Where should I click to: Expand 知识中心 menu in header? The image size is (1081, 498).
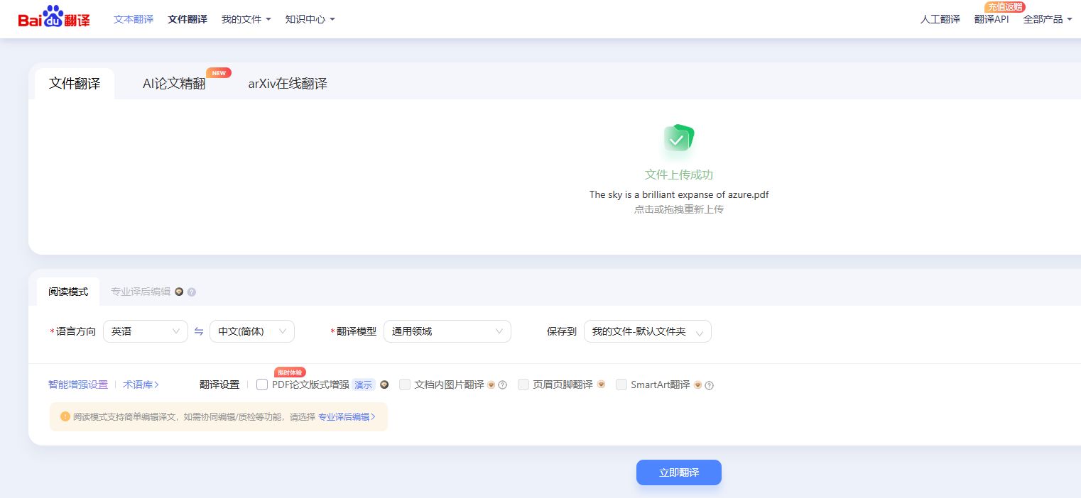coord(310,19)
